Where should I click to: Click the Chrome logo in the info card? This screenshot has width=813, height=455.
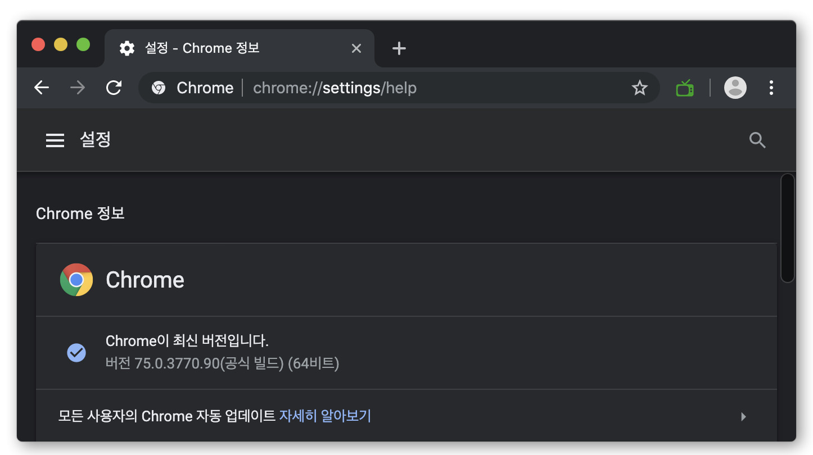76,280
